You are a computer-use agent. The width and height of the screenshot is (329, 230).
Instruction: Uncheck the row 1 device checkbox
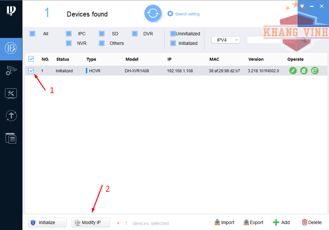[31, 71]
